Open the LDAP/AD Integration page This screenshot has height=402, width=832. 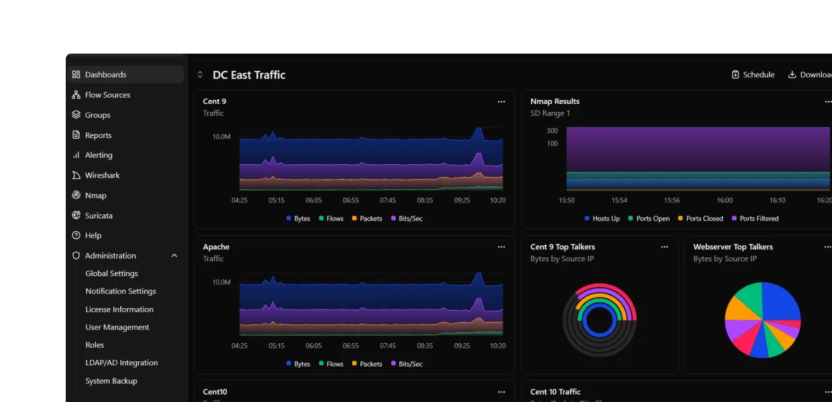(121, 362)
